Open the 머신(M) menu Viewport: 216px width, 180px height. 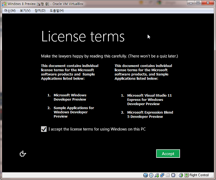pyautogui.click(x=10, y=10)
